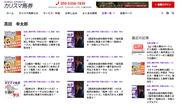Open main-list article about 阪神10R・大阪ハンブルクC
This screenshot has width=178, height=105.
(x=105, y=42)
